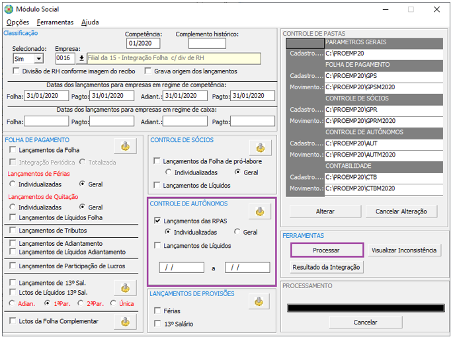The width and height of the screenshot is (453, 339).
Task: Click the Controle de Sócios pin icon button
Action: 261,147
